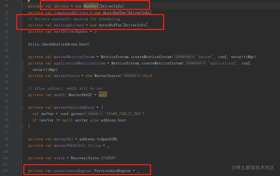Click the 'String' type on line 99
Viewport: 280px width, 176px height.
(94, 145)
